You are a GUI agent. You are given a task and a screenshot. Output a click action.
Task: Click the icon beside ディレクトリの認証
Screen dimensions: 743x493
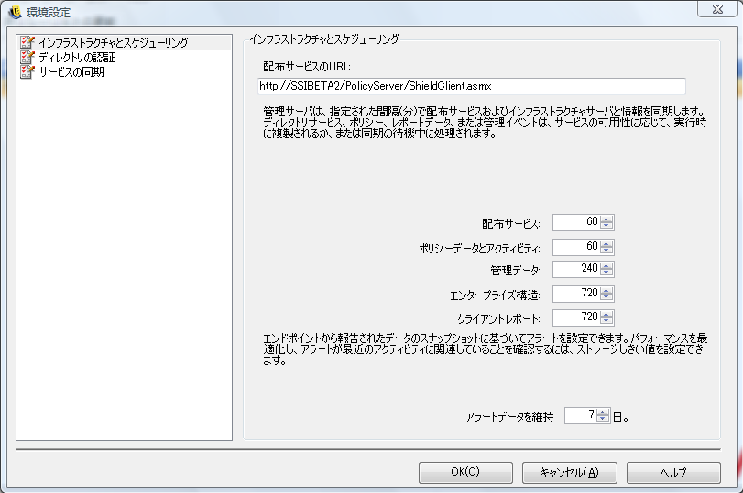tap(27, 58)
